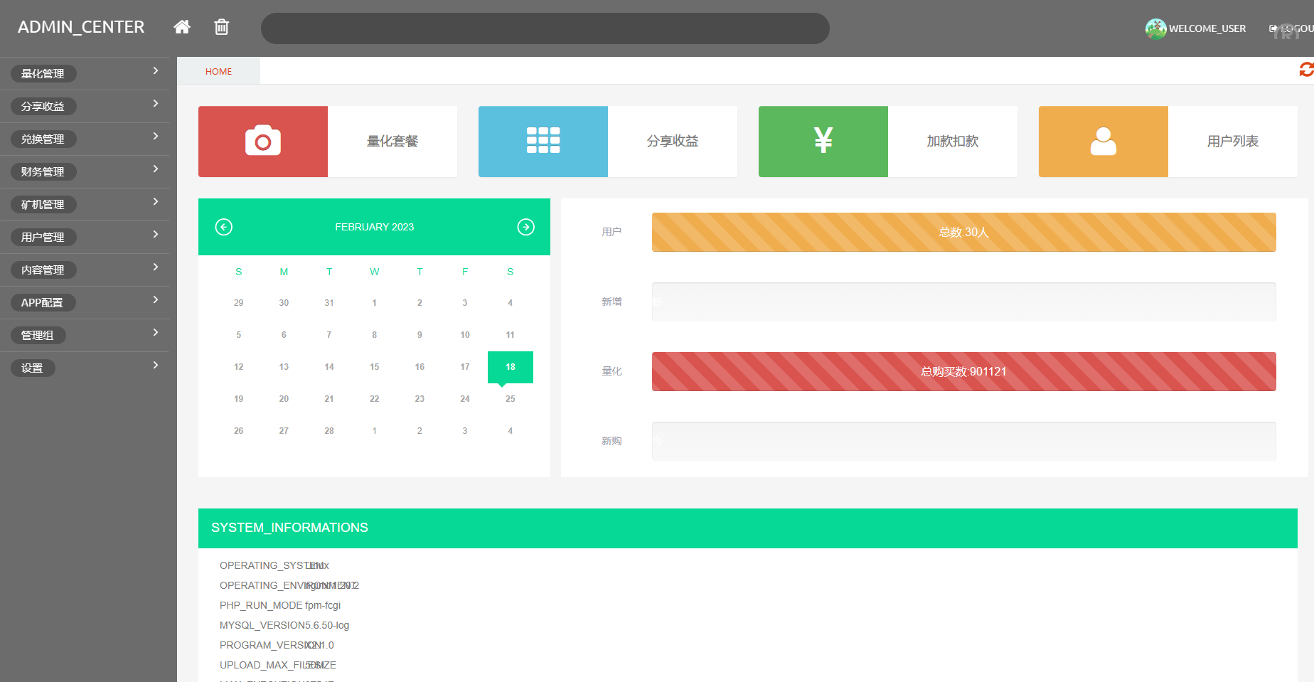1314x682 pixels.
Task: Open the blue grid tile
Action: (x=543, y=142)
